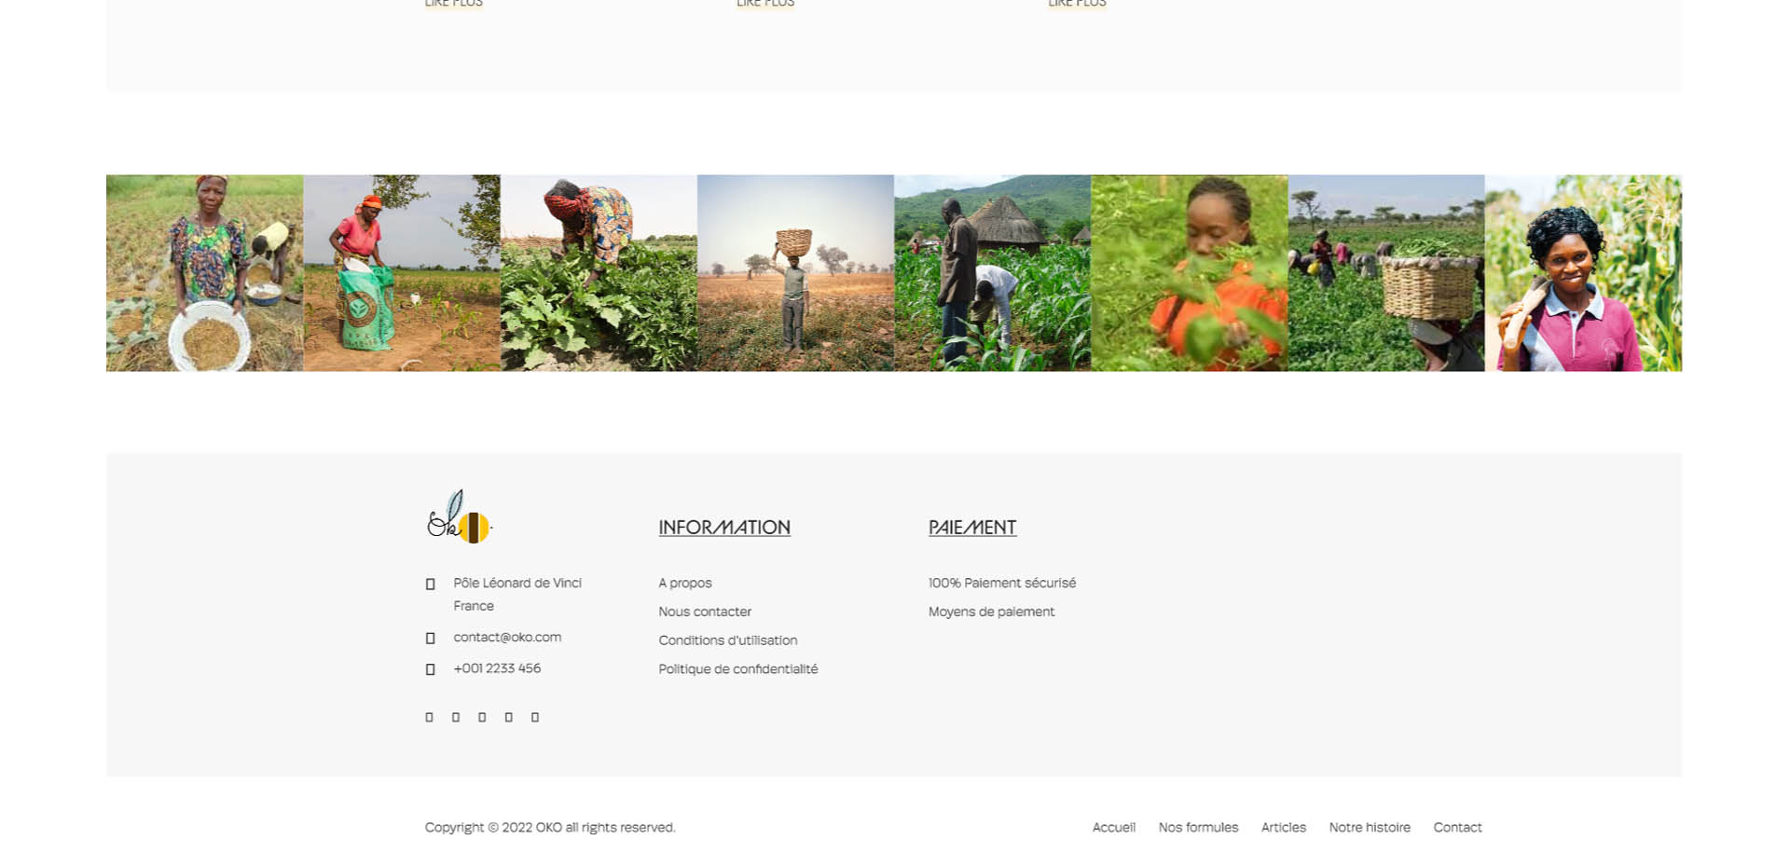
Task: Click the email icon beside contact@oko.com
Action: pos(430,639)
